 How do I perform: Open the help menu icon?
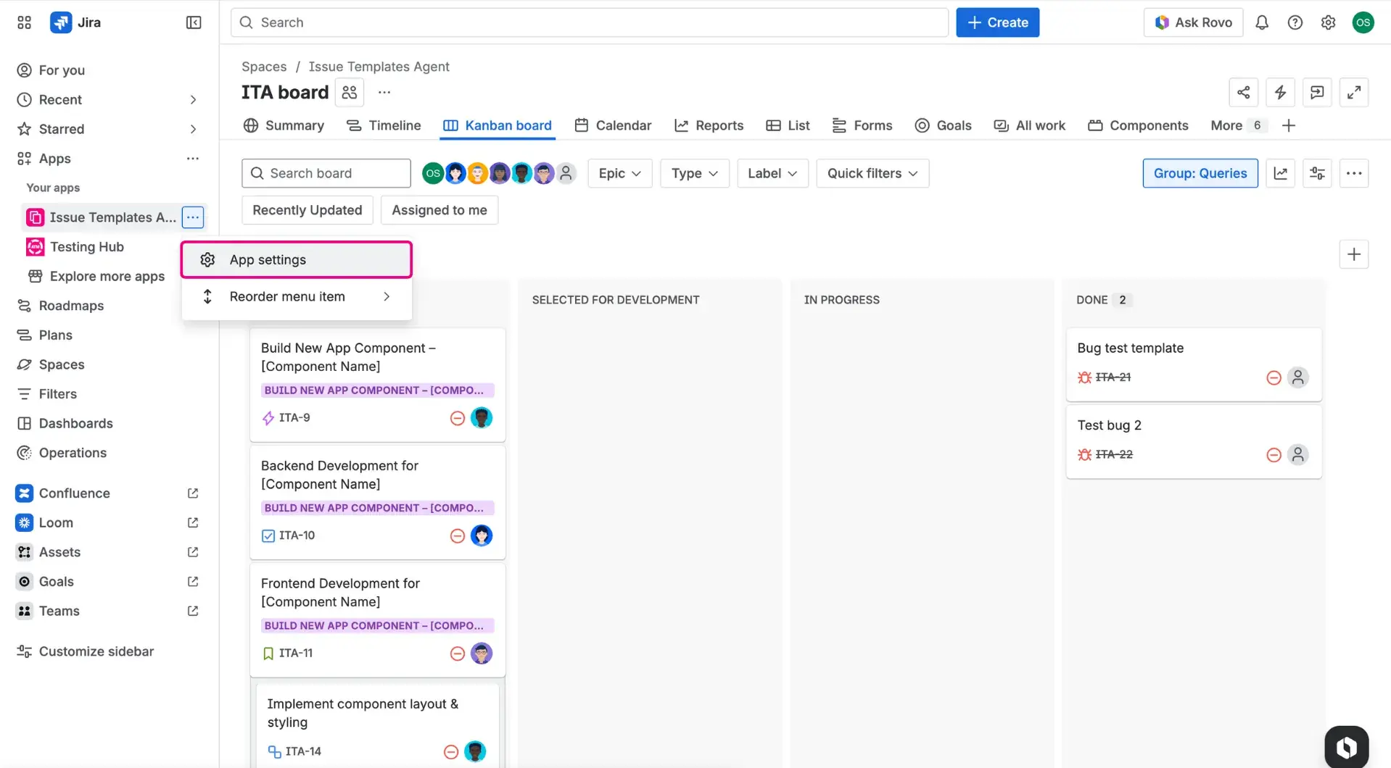pyautogui.click(x=1295, y=22)
